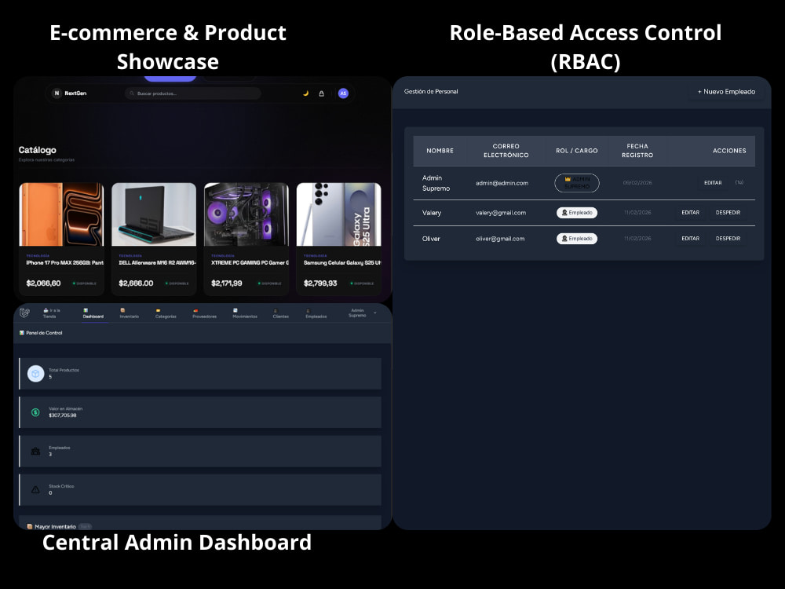Click the 'FECHA REGISTRO' column header
785x589 pixels.
pyautogui.click(x=637, y=151)
